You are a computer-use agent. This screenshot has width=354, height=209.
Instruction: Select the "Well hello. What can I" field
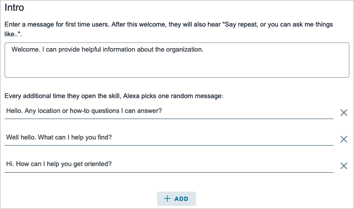(169, 137)
